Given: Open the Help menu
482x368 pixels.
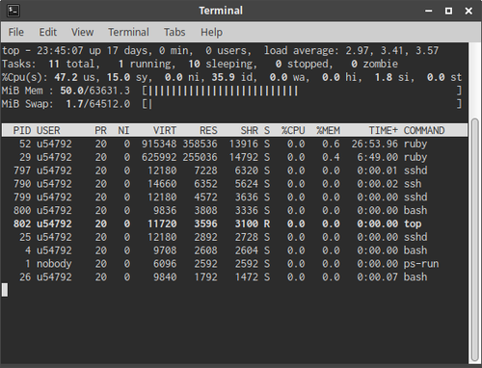Looking at the screenshot, I should point(211,32).
